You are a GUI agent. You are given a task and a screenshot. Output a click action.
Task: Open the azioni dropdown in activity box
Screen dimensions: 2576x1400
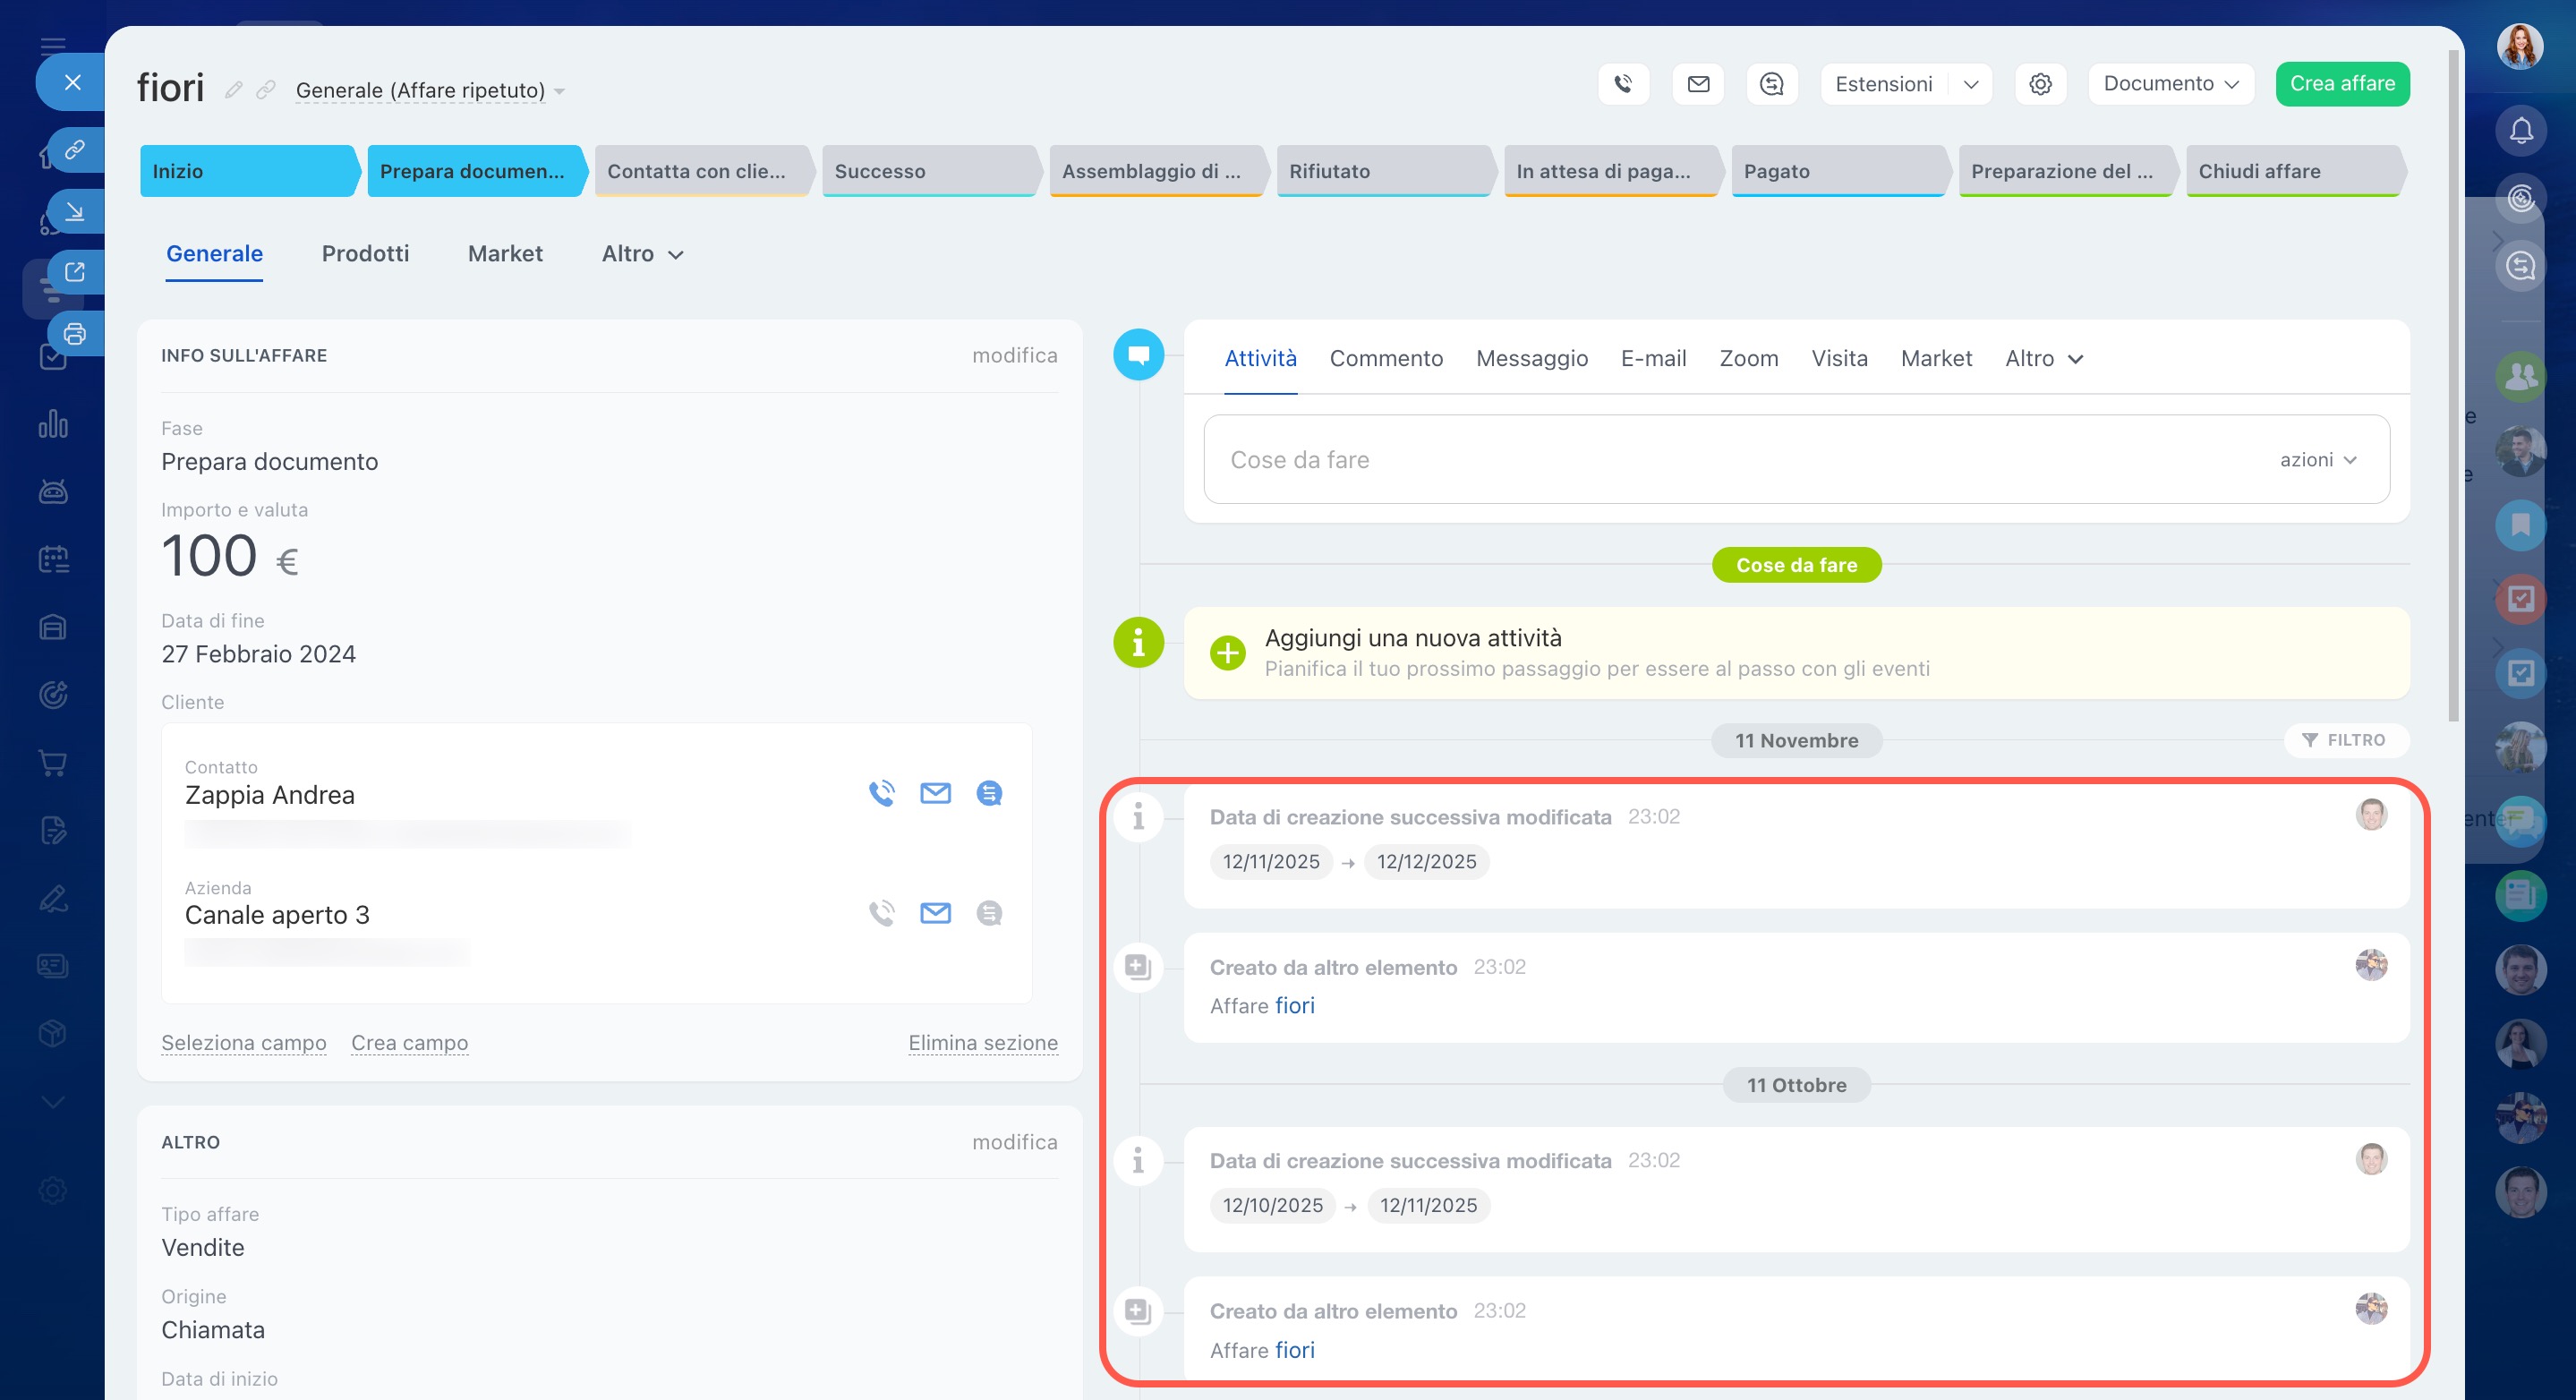click(x=2318, y=460)
